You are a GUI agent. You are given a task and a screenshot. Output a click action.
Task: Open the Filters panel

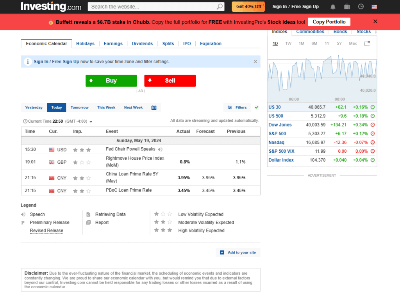237,107
